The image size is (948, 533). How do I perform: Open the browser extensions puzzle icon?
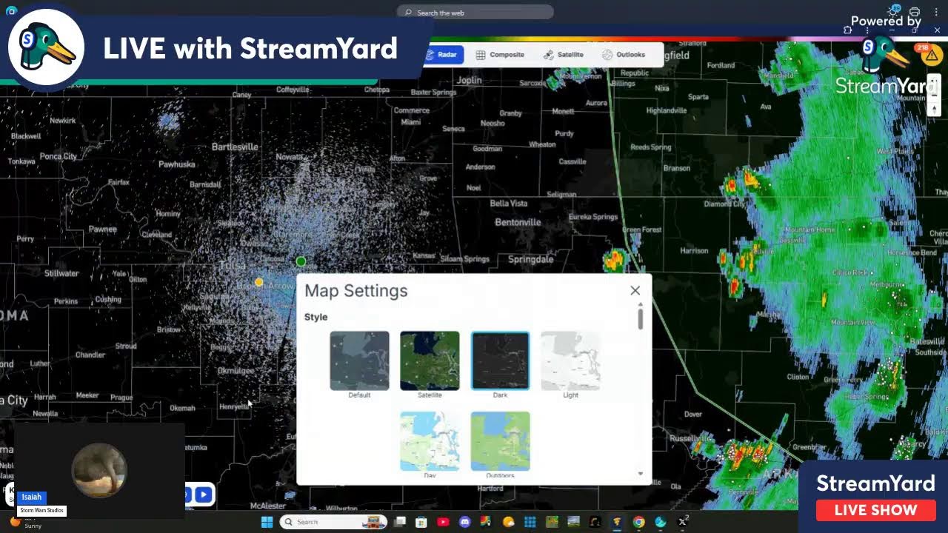coord(848,30)
